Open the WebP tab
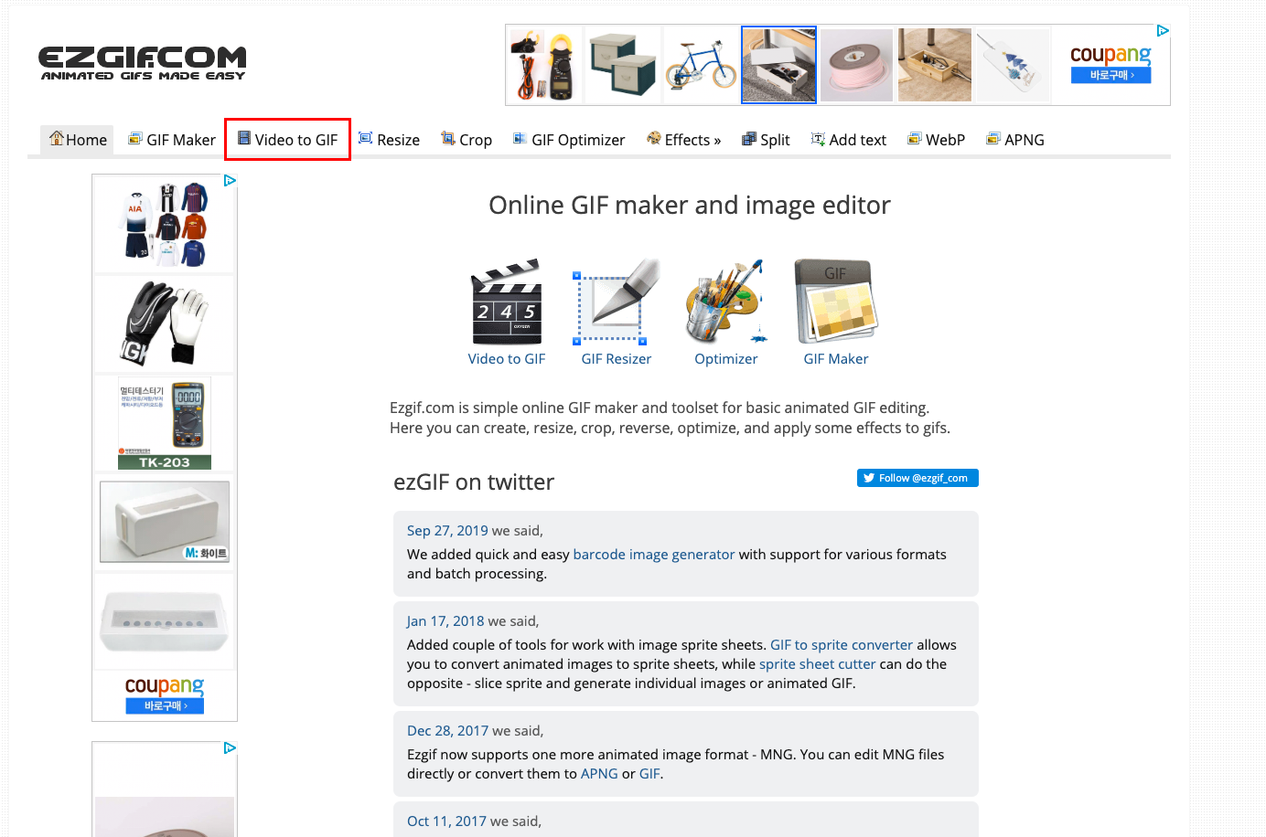Screen dimensions: 1266x837 (x=936, y=140)
